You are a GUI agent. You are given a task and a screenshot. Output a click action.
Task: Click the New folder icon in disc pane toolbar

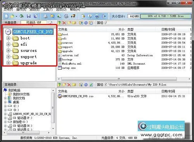69,23
